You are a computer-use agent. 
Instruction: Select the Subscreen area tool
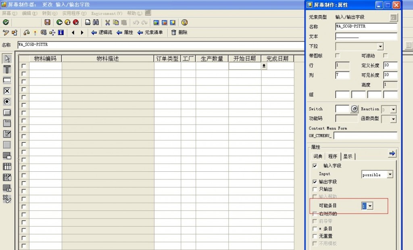coord(7,156)
